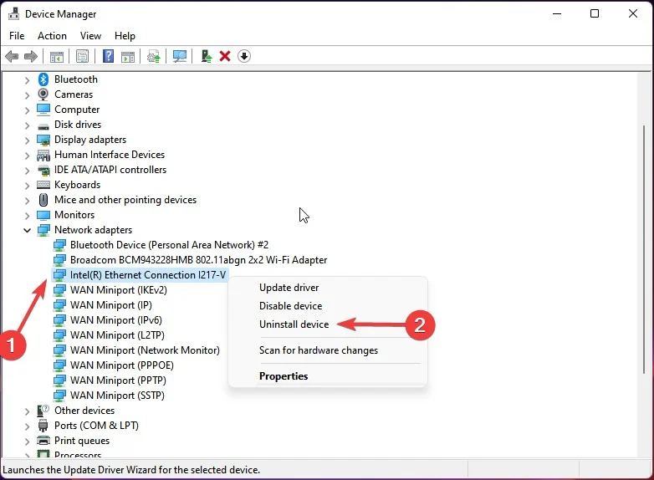Click the Back arrow in toolbar
The image size is (654, 480).
[x=12, y=56]
